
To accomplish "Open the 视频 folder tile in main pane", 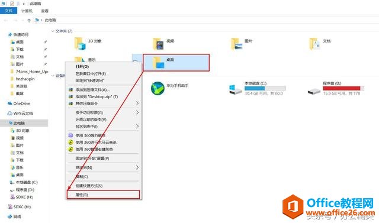I will [x=163, y=44].
